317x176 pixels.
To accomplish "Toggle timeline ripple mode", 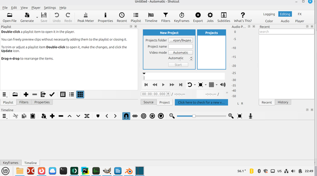I will pyautogui.click(x=144, y=116).
